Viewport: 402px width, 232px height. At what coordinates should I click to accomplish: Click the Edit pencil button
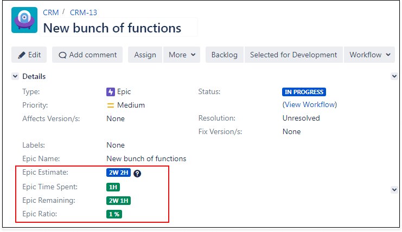click(29, 55)
